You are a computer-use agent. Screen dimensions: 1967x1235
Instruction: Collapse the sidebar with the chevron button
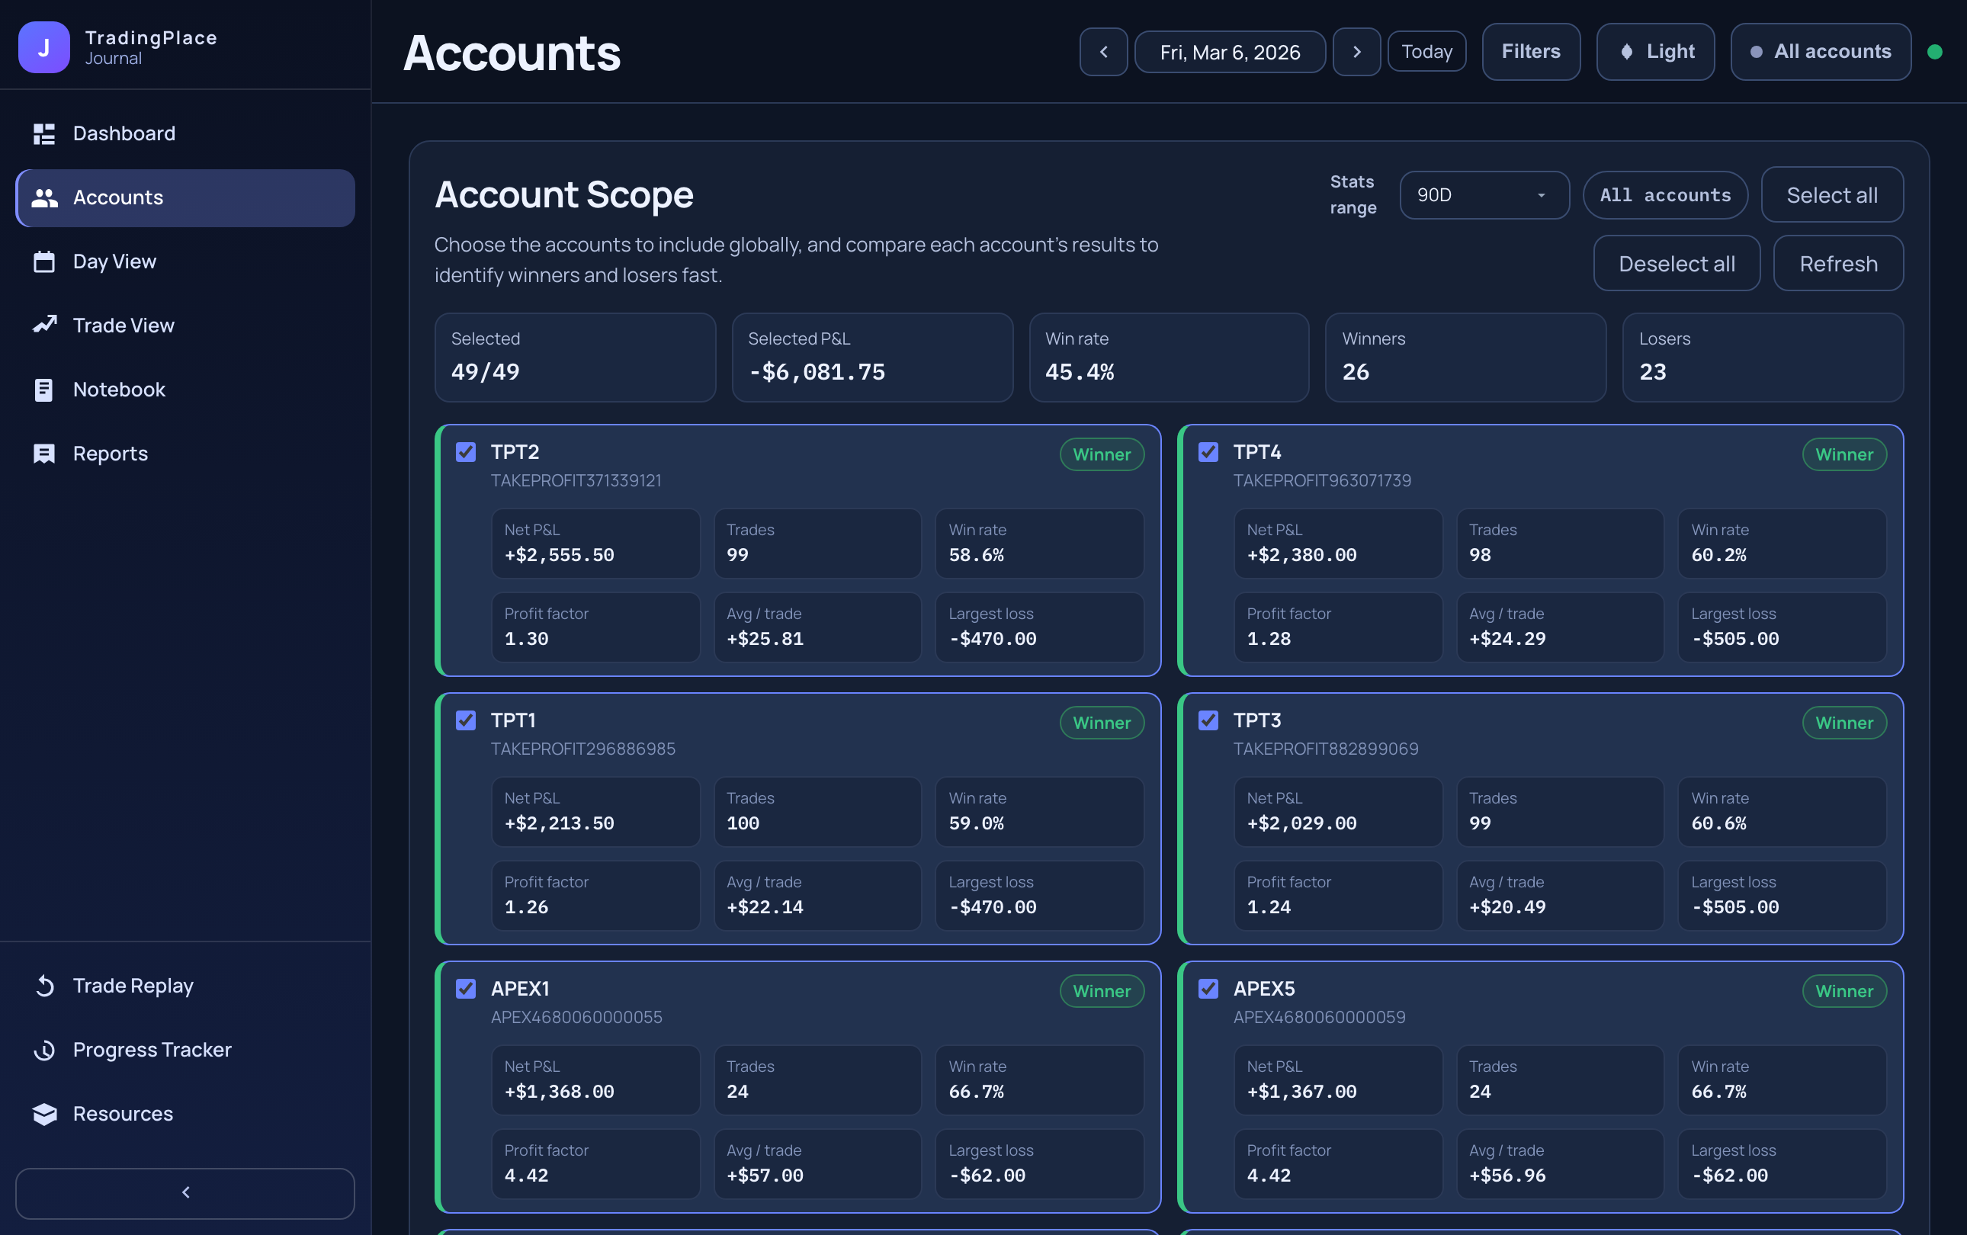[x=185, y=1192]
